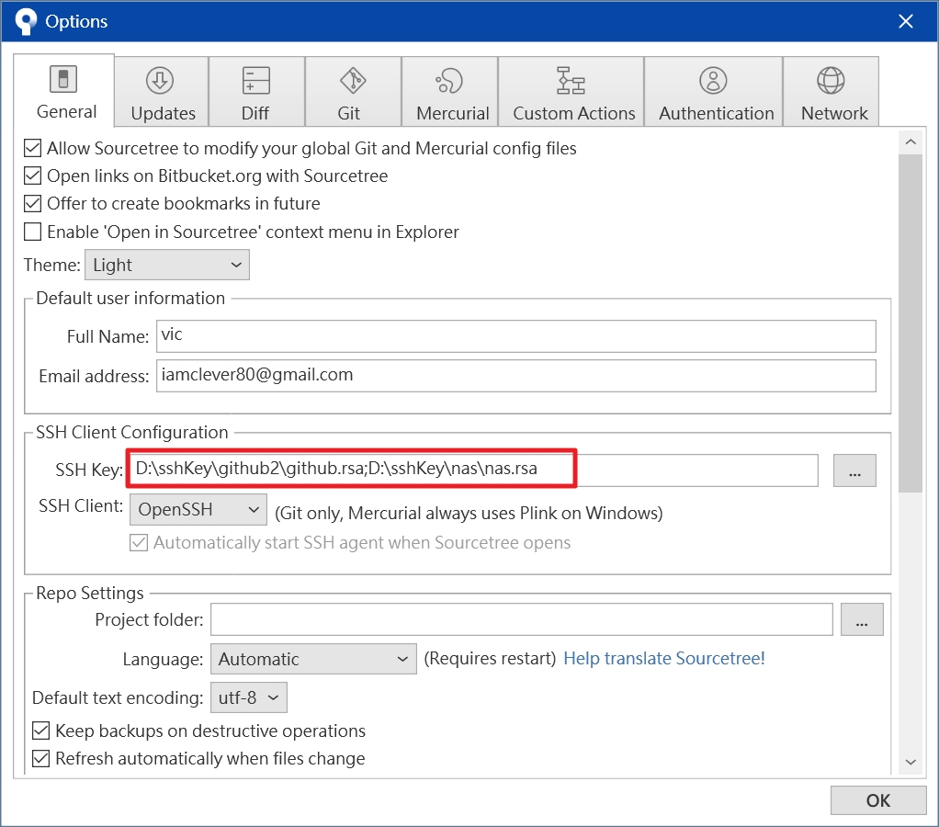This screenshot has width=939, height=827.
Task: Click the scrollbar up arrow
Action: (x=911, y=142)
